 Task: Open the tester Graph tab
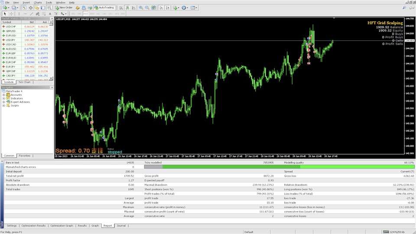[x=95, y=226]
